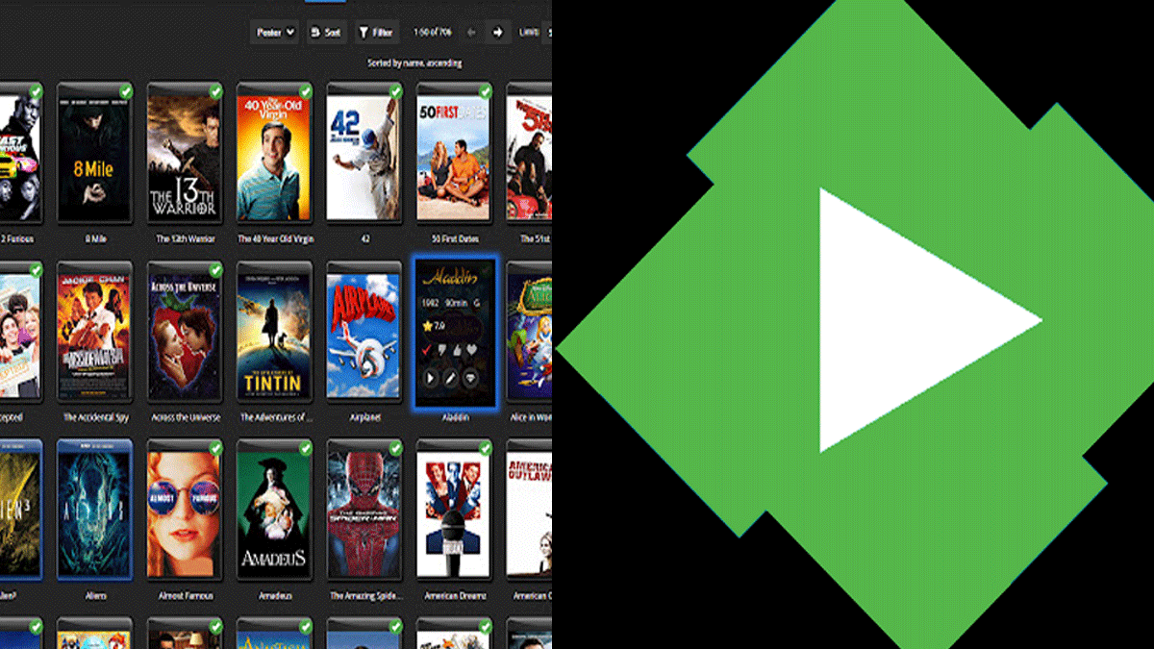Click watched checkmark on 50 First Dates

coord(485,91)
